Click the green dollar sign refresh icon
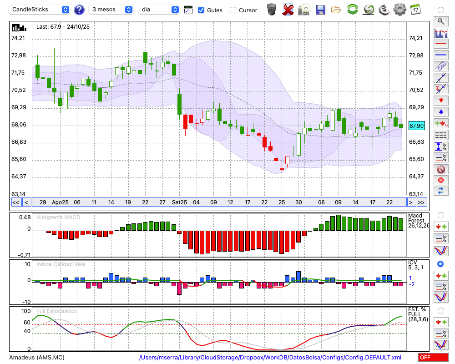The height and width of the screenshot is (364, 455). [369, 10]
